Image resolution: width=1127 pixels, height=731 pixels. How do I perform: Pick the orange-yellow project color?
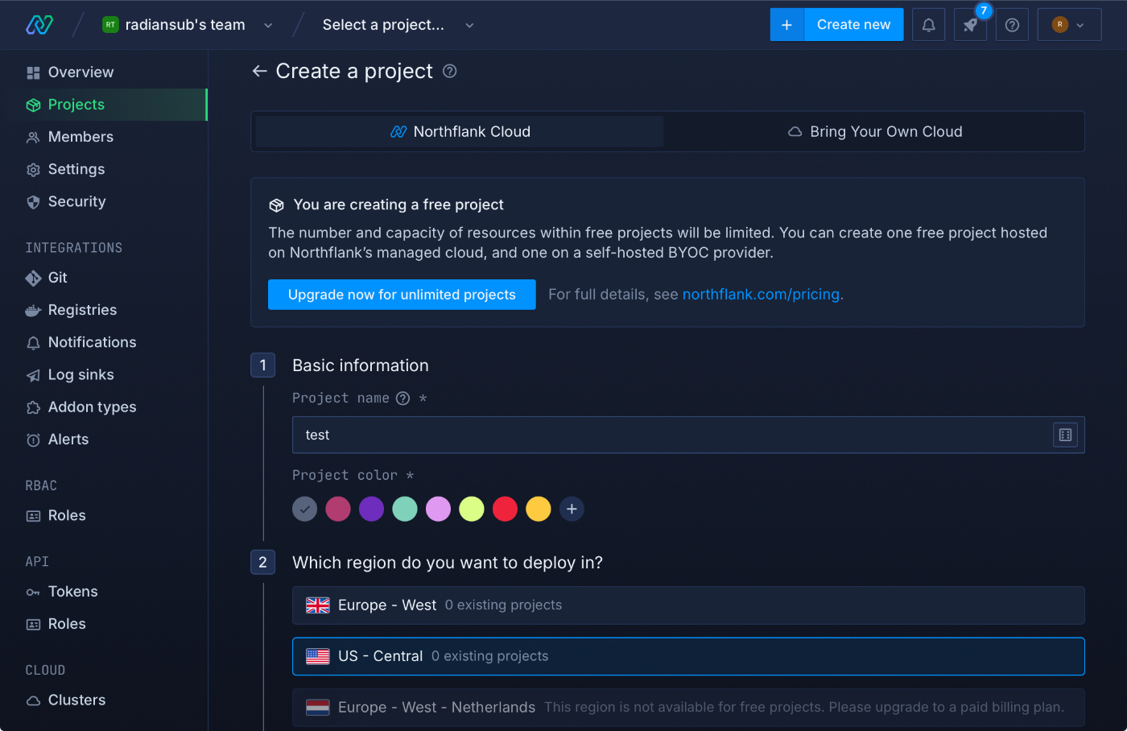click(539, 509)
